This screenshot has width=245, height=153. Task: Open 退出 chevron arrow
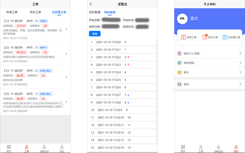(240, 84)
